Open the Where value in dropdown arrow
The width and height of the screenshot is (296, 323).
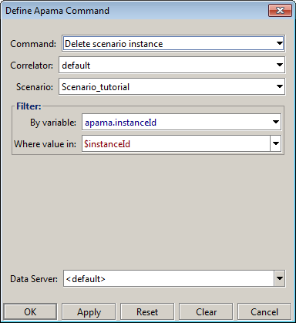click(x=276, y=143)
